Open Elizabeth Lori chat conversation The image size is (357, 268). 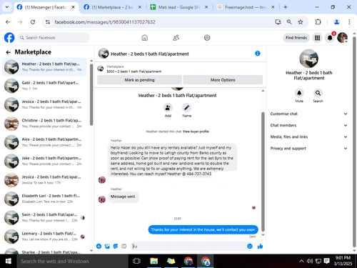pos(44,199)
